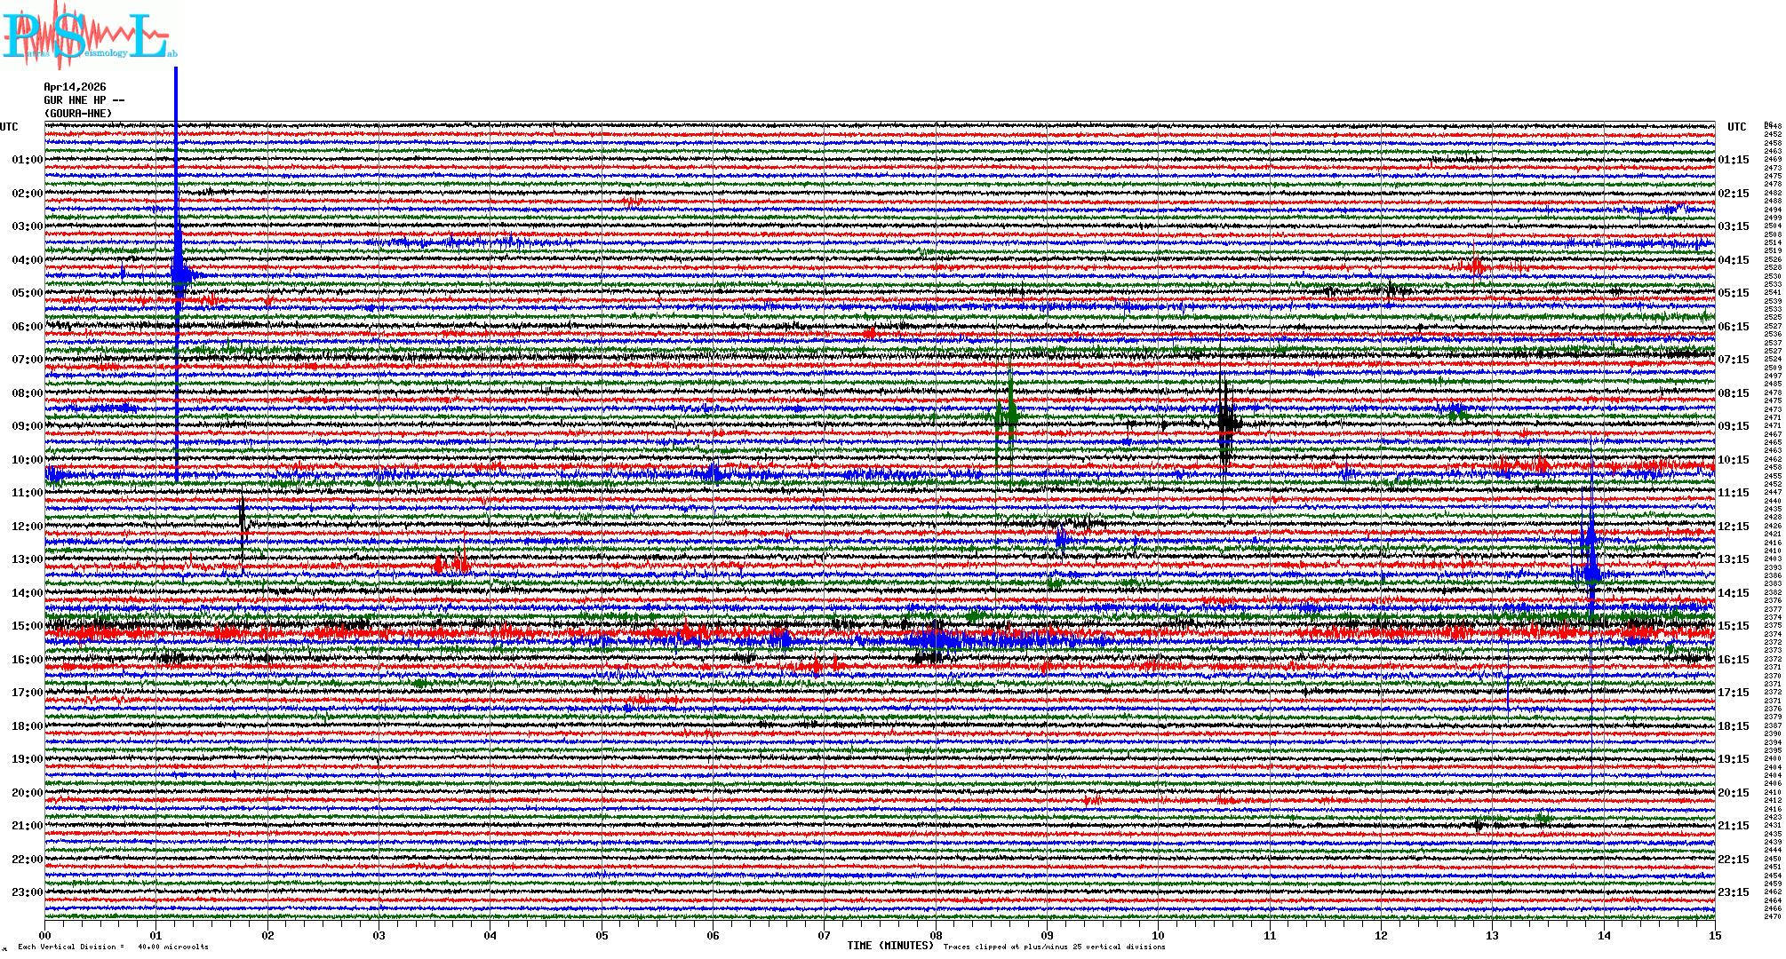Viewport: 1786px width, 959px height.
Task: Click minute 15 on the bottom axis
Action: [x=1714, y=936]
